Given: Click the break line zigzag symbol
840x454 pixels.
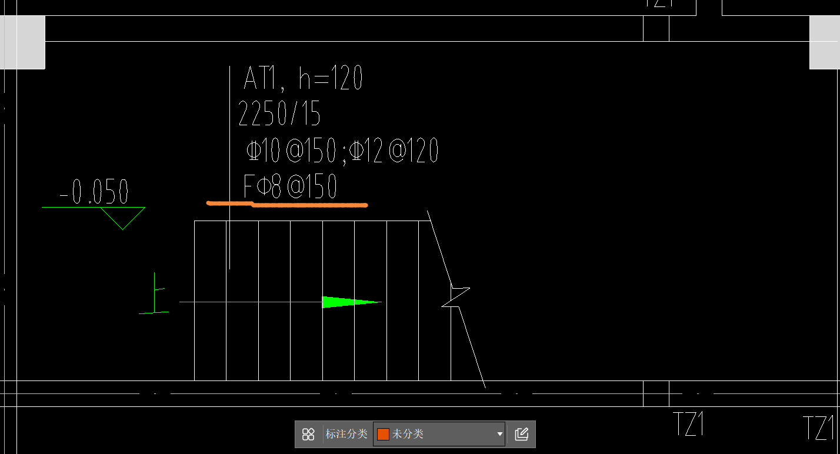Looking at the screenshot, I should click(455, 297).
